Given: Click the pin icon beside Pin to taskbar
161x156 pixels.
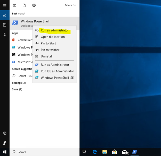Looking at the screenshot, I should click(x=37, y=50).
